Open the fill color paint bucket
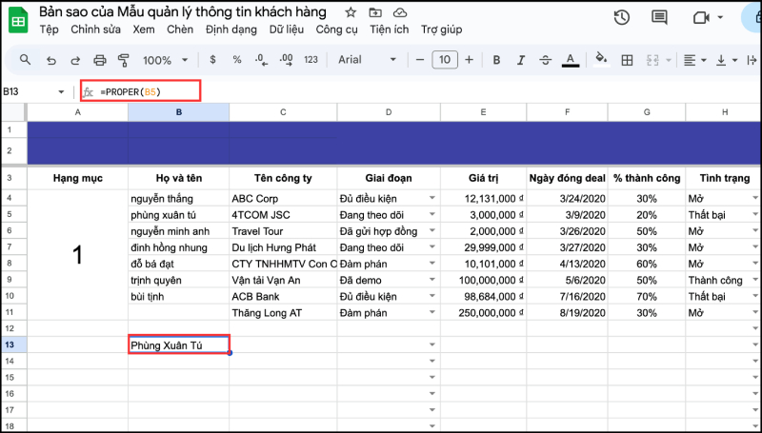 click(x=600, y=60)
